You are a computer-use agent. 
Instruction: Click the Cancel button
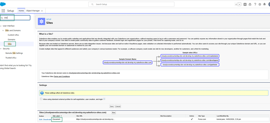118,106
